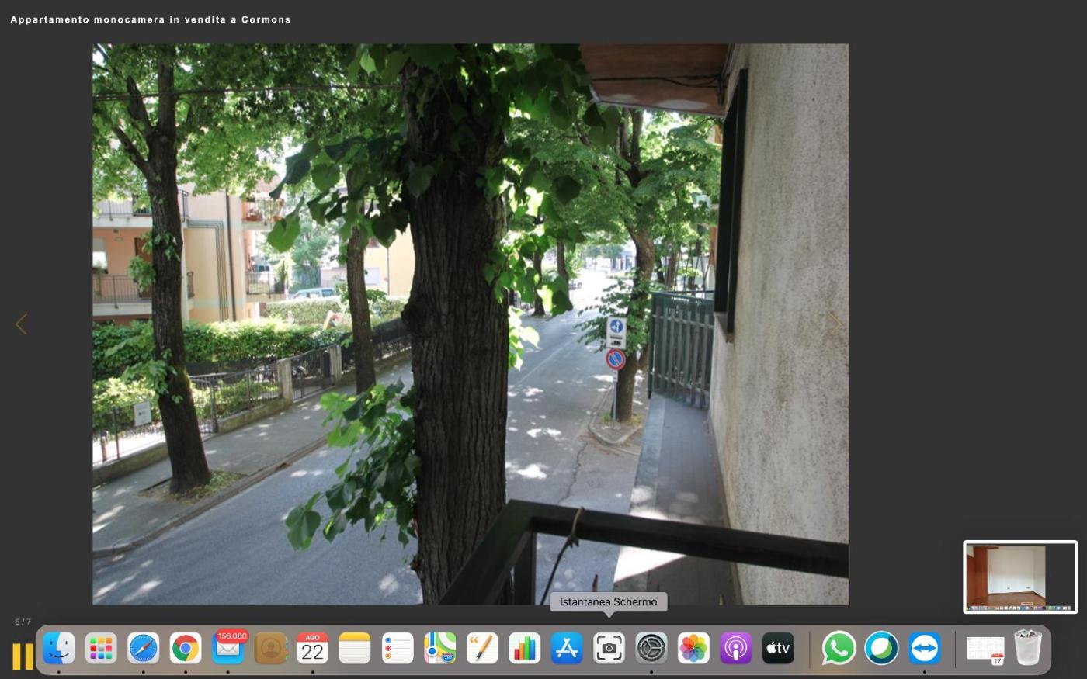Open the Trash in the dock
1087x679 pixels.
[1028, 649]
